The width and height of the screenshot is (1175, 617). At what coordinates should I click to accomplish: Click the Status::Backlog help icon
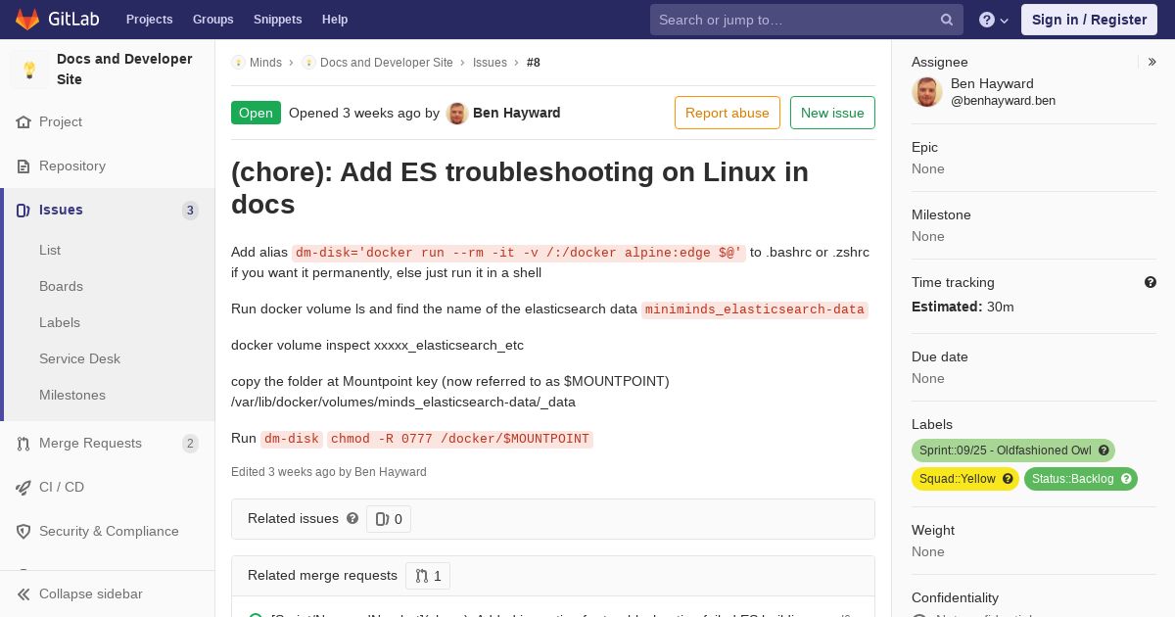pos(1127,479)
